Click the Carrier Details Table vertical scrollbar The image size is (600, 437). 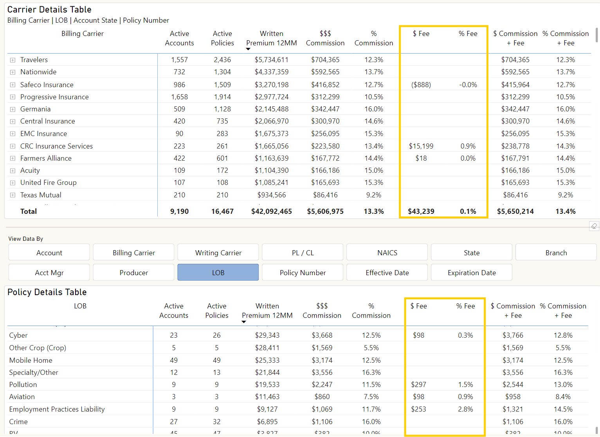pyautogui.click(x=596, y=35)
